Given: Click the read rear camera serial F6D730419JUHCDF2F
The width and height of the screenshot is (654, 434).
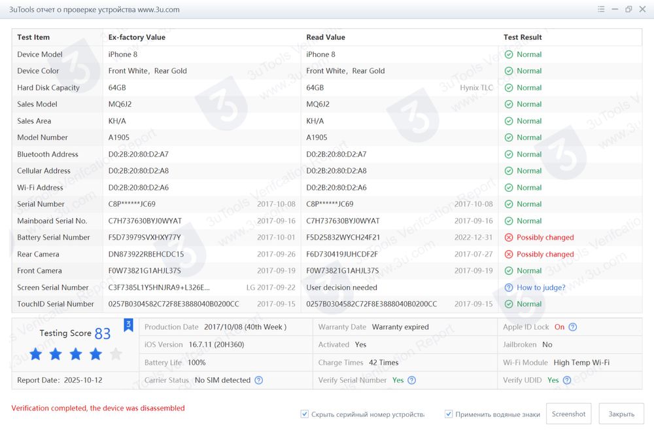Looking at the screenshot, I should click(x=342, y=254).
